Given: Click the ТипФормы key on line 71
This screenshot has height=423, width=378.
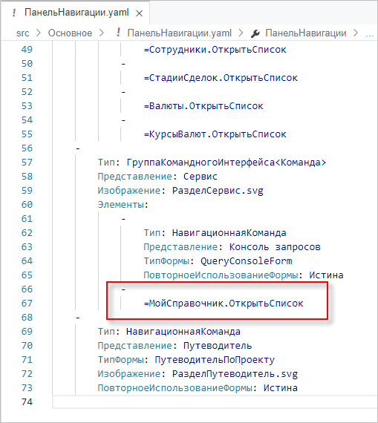Looking at the screenshot, I should tap(120, 360).
